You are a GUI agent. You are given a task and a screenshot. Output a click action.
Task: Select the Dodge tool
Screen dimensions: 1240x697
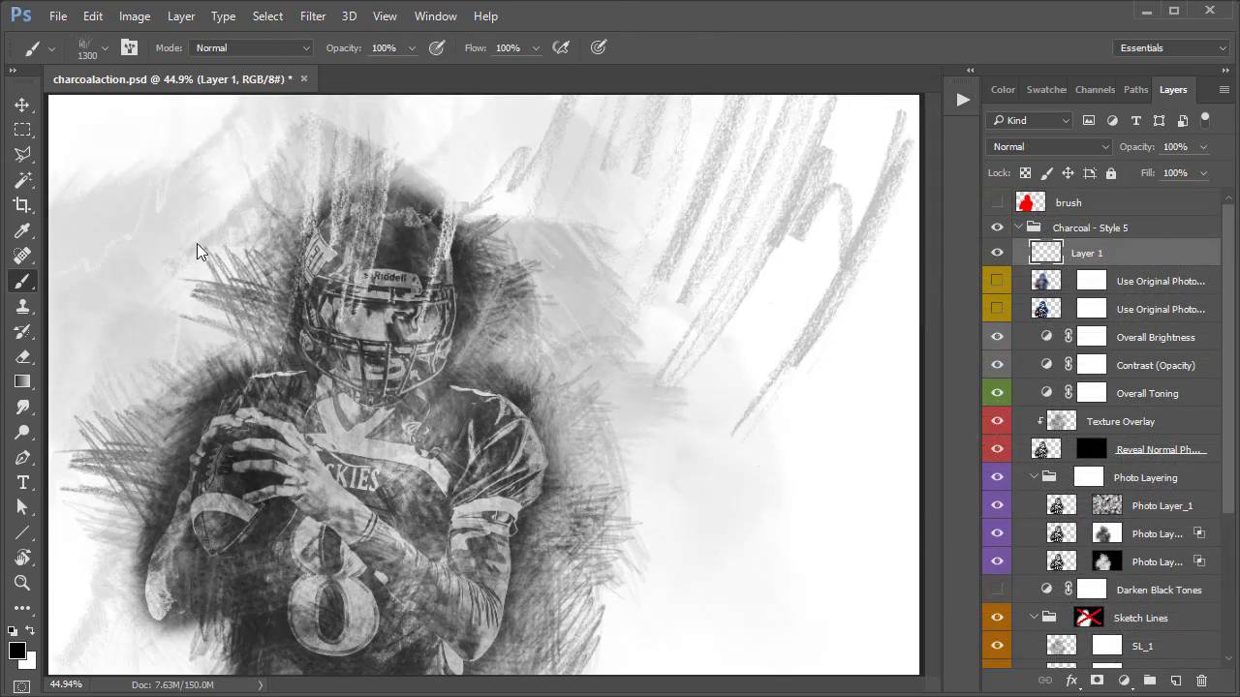[22, 433]
